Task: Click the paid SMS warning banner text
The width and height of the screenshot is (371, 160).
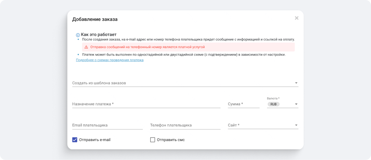Action: (x=147, y=47)
